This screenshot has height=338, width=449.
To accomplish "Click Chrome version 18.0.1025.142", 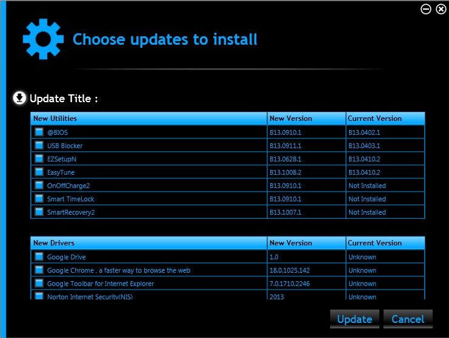I will tap(290, 270).
